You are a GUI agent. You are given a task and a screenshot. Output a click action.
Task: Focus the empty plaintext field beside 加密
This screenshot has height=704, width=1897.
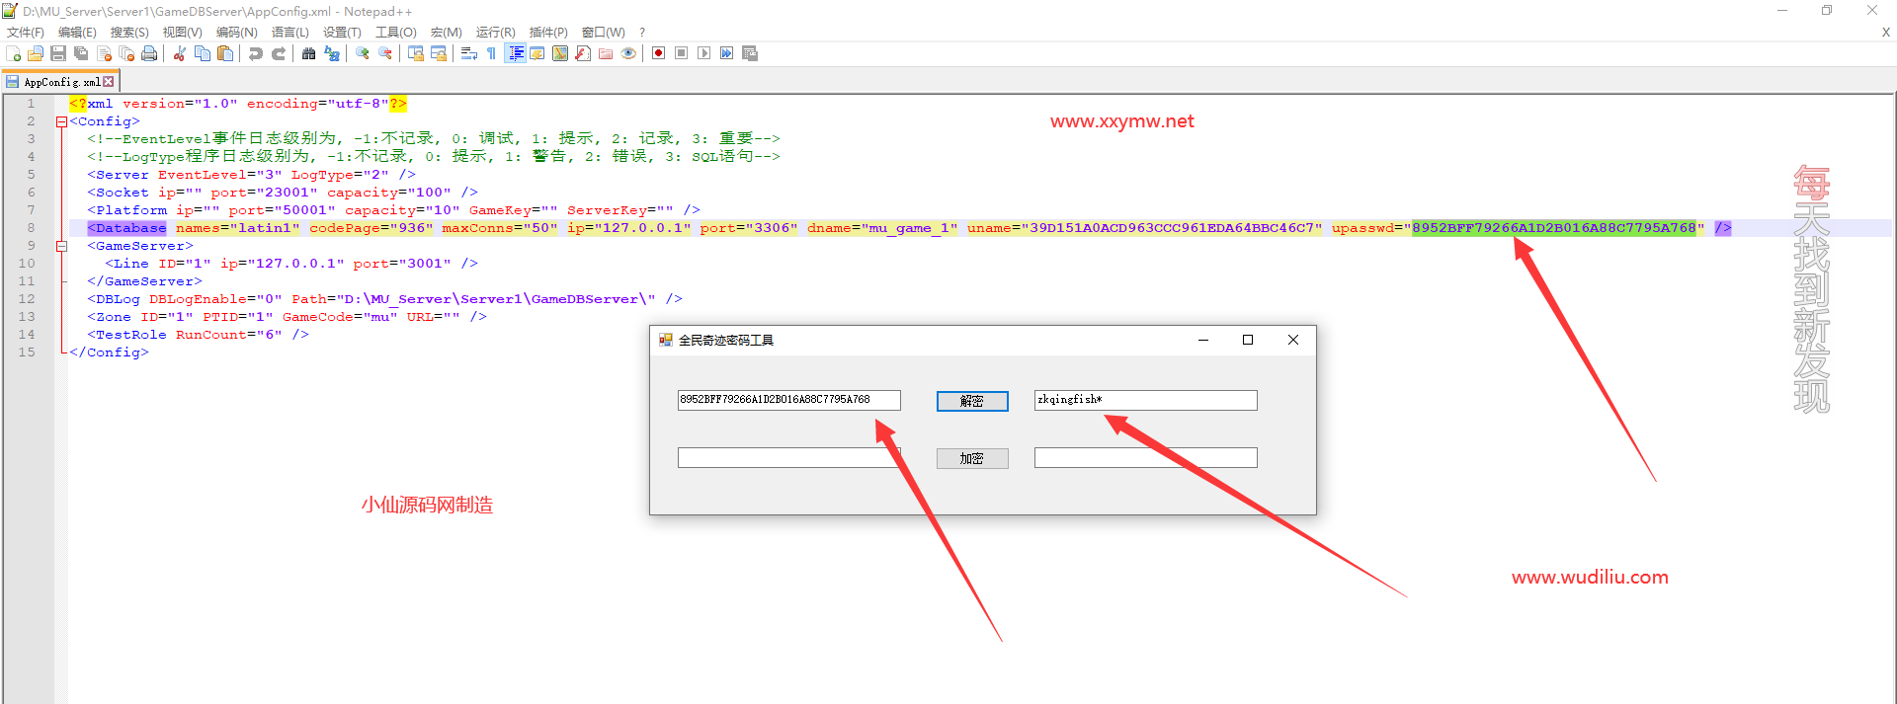pos(789,457)
